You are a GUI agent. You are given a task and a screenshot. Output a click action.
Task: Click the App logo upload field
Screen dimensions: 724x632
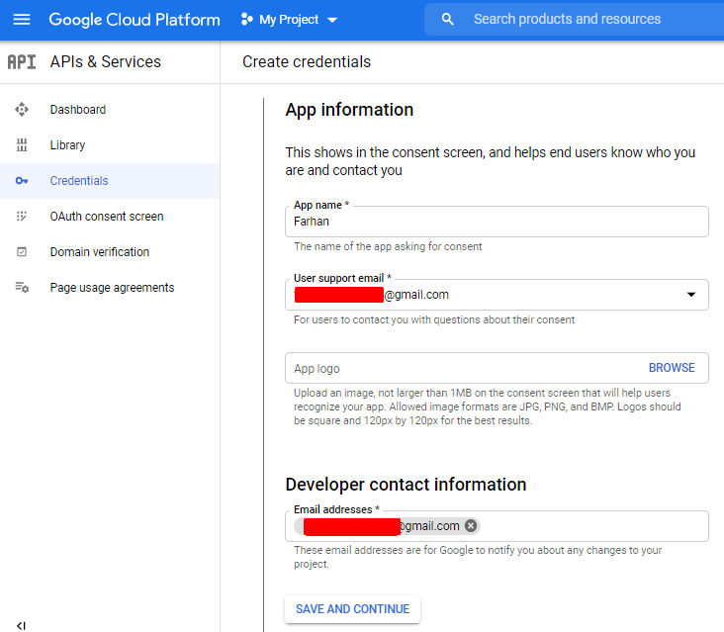pos(497,368)
